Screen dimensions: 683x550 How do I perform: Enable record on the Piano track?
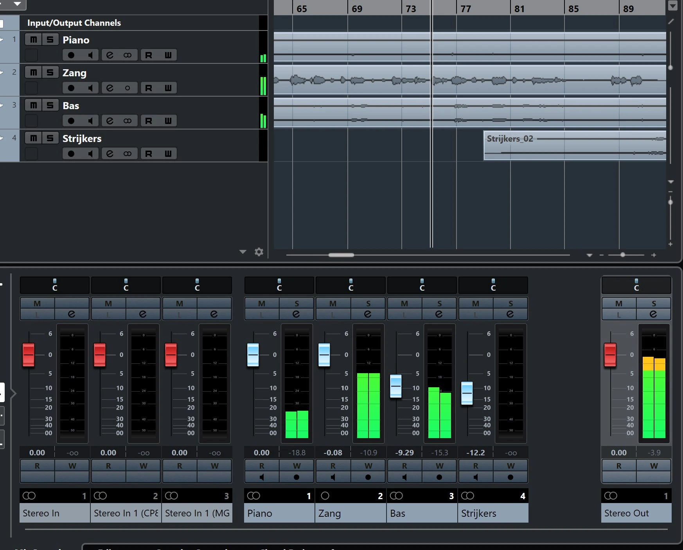point(71,55)
